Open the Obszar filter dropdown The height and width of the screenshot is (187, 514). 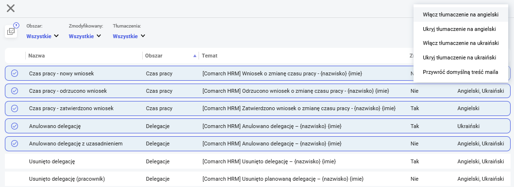[x=42, y=36]
